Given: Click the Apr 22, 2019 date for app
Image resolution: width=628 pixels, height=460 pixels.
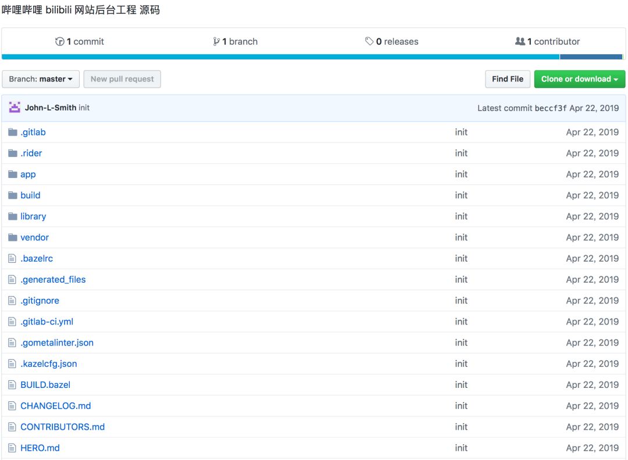Looking at the screenshot, I should coord(593,174).
